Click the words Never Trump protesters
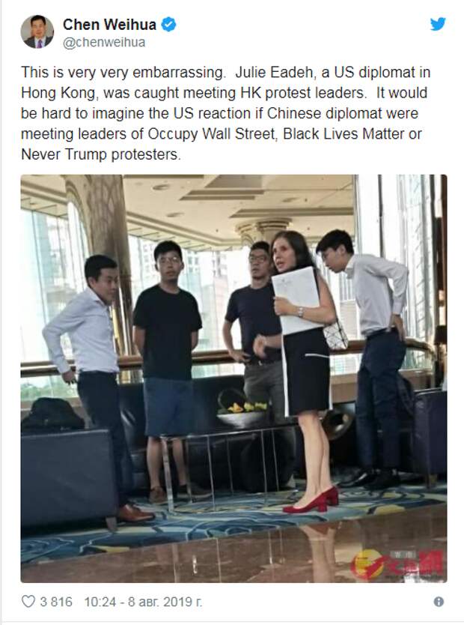 point(101,154)
